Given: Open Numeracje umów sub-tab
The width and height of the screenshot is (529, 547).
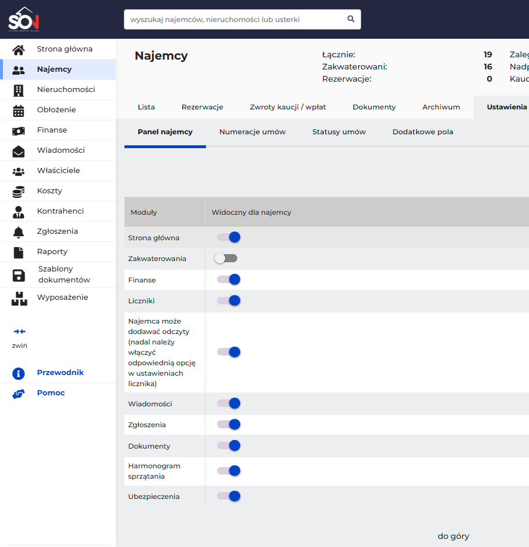Looking at the screenshot, I should pyautogui.click(x=252, y=132).
